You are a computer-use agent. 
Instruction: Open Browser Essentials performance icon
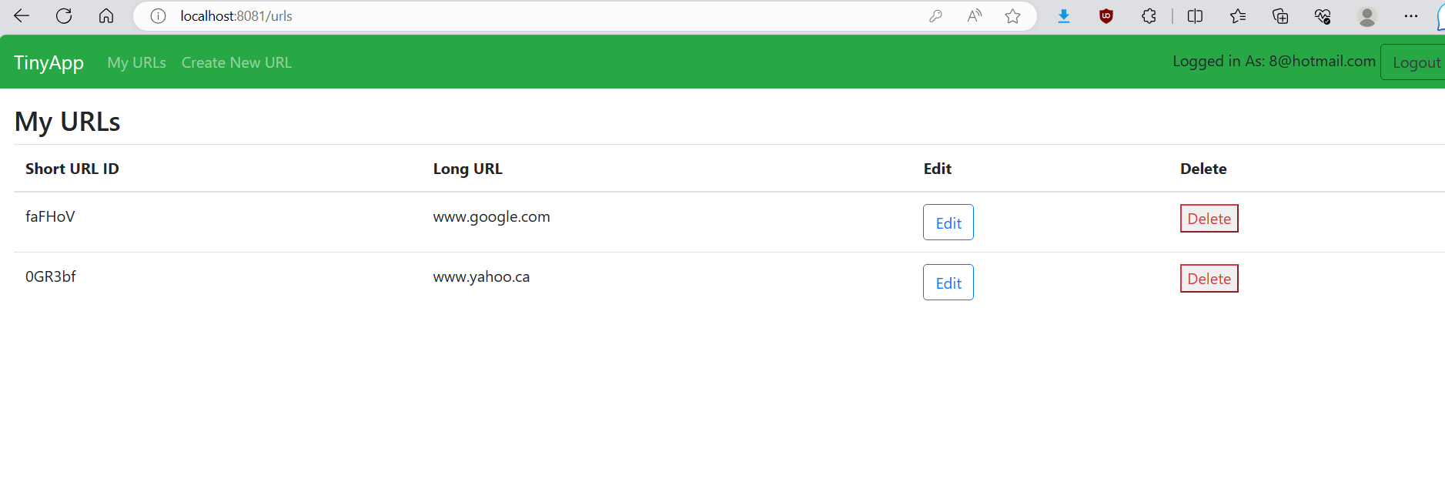[x=1323, y=15]
